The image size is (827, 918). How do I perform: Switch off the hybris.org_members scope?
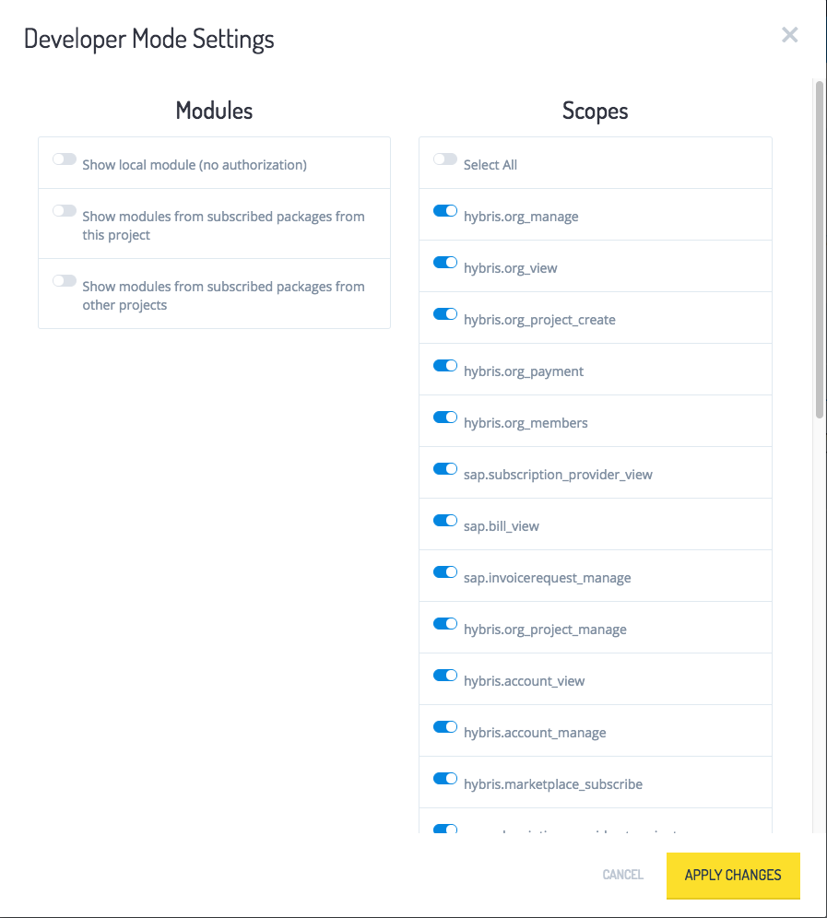point(444,417)
